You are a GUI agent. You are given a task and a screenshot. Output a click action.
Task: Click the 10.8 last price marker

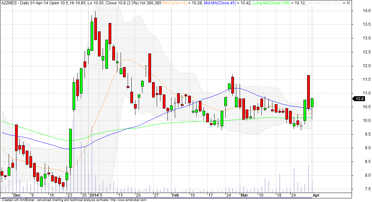(359, 98)
